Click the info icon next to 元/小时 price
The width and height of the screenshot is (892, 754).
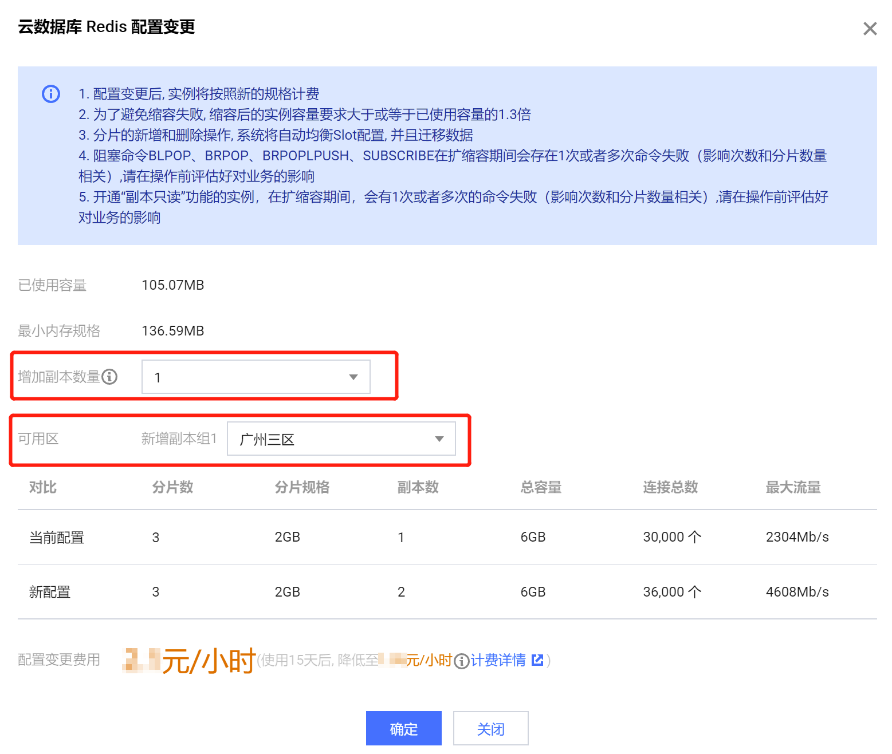[461, 661]
